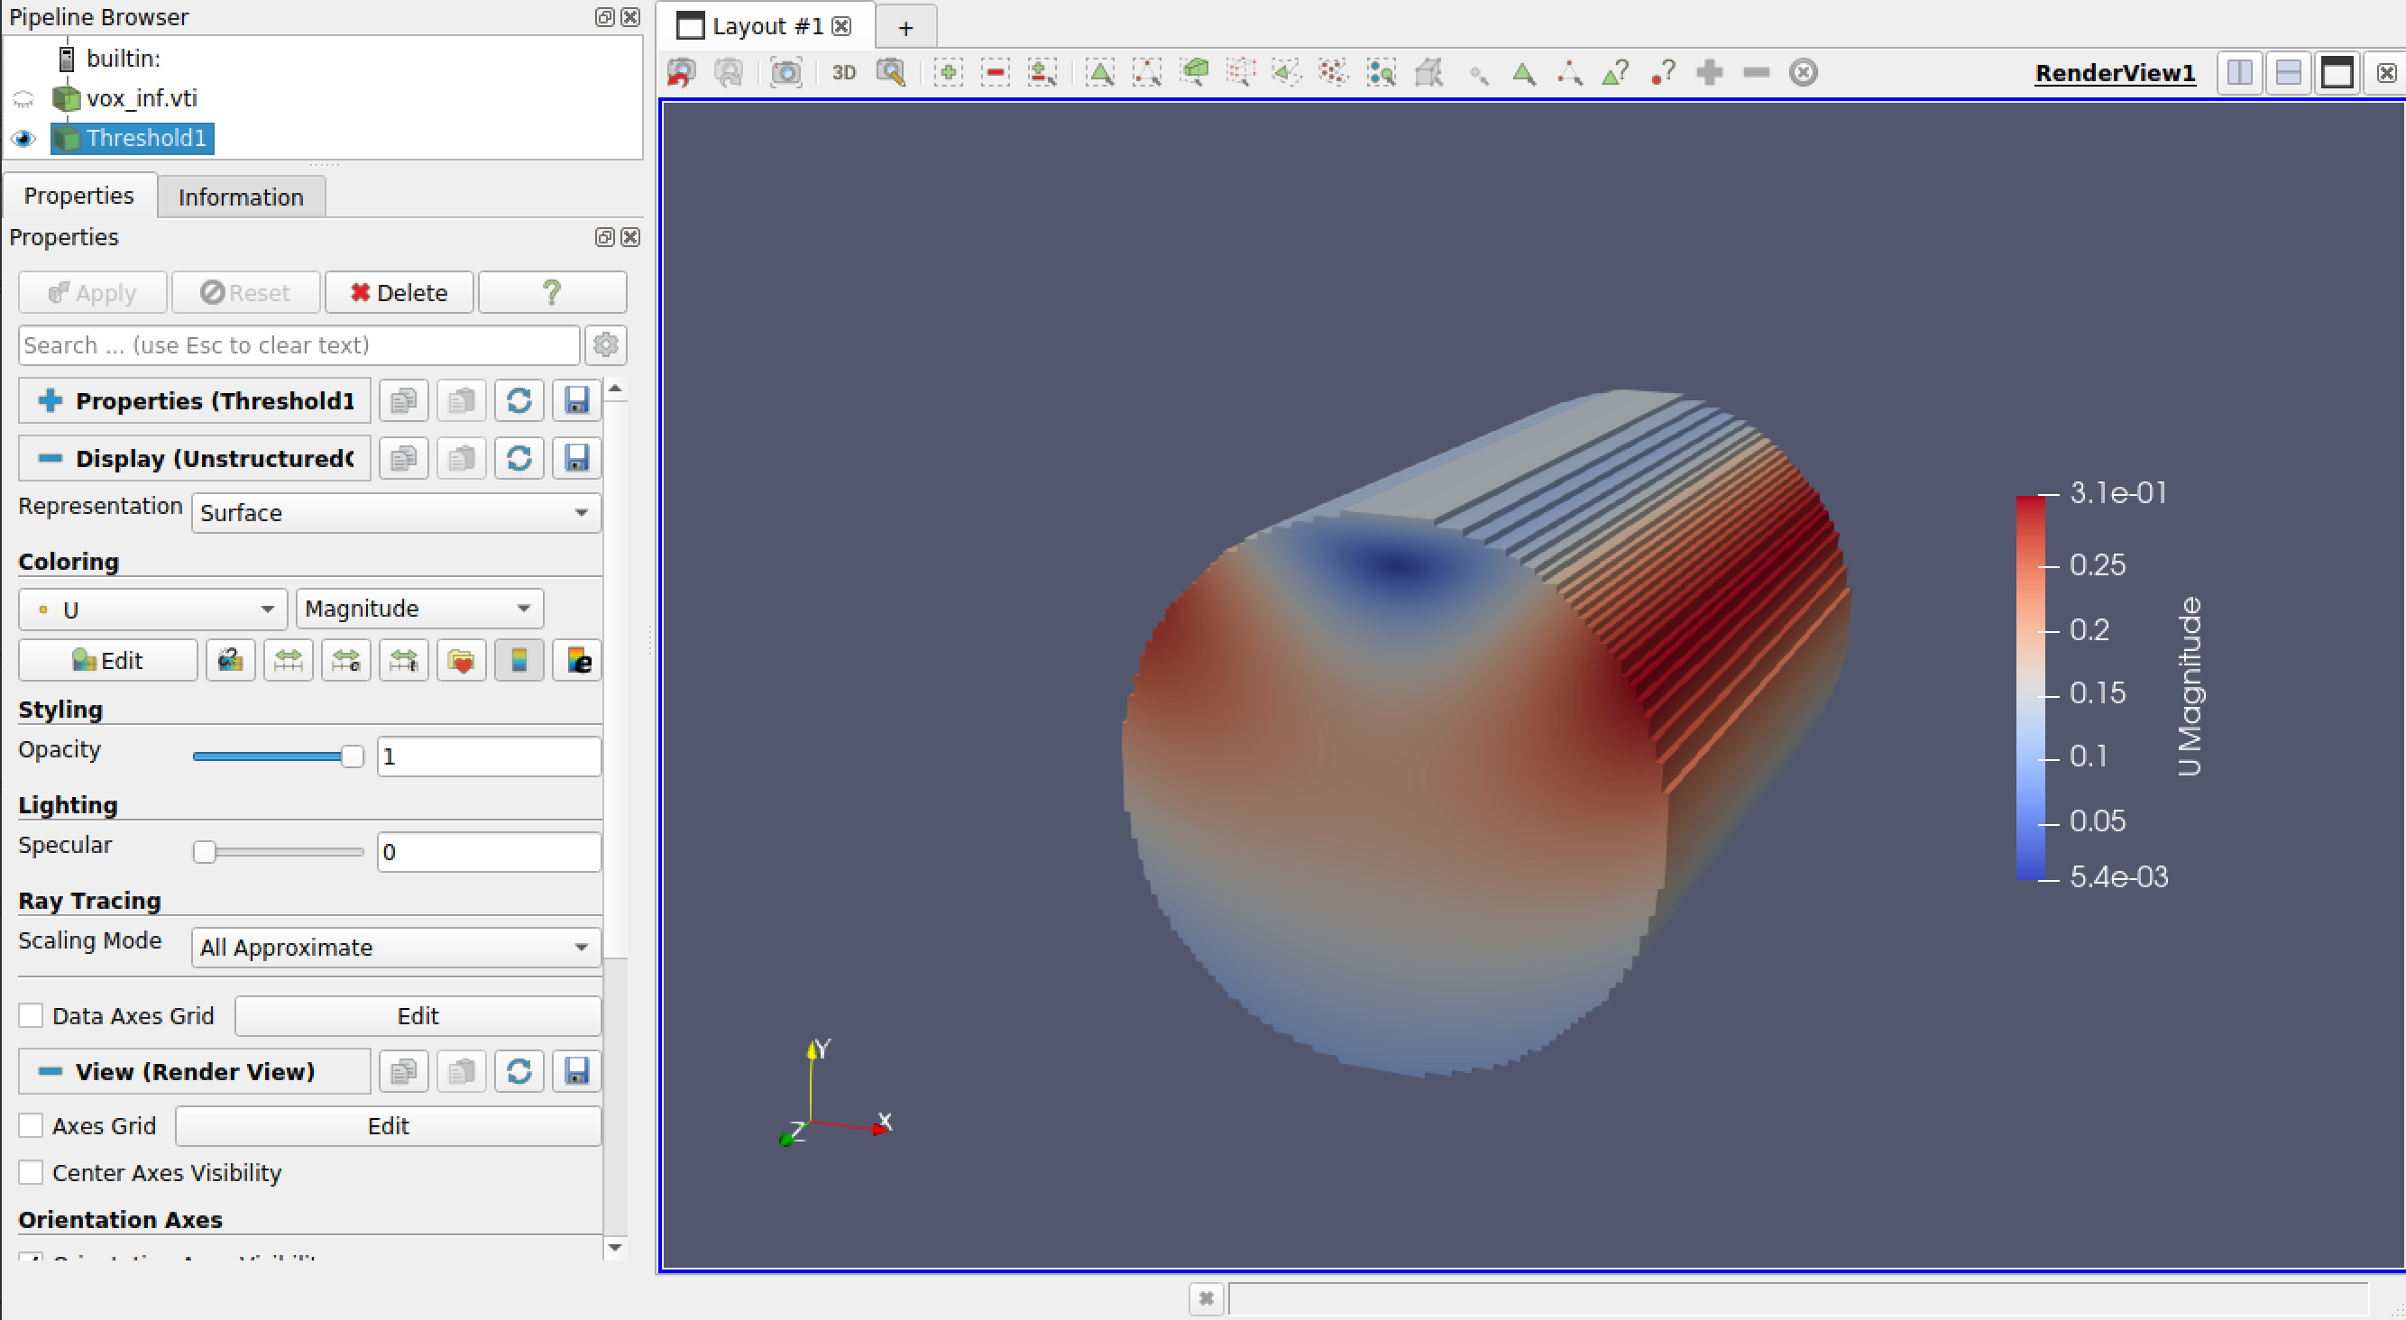Open the Magnitude component dropdown
The width and height of the screenshot is (2406, 1320).
(418, 609)
